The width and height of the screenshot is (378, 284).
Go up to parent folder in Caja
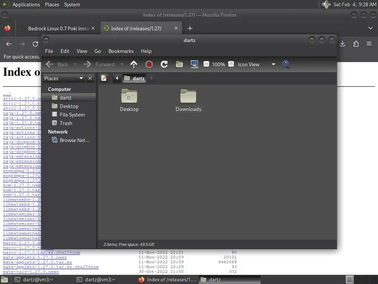click(134, 64)
